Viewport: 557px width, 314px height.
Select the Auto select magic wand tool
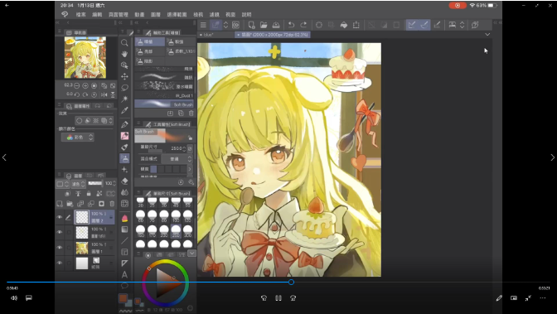click(124, 99)
